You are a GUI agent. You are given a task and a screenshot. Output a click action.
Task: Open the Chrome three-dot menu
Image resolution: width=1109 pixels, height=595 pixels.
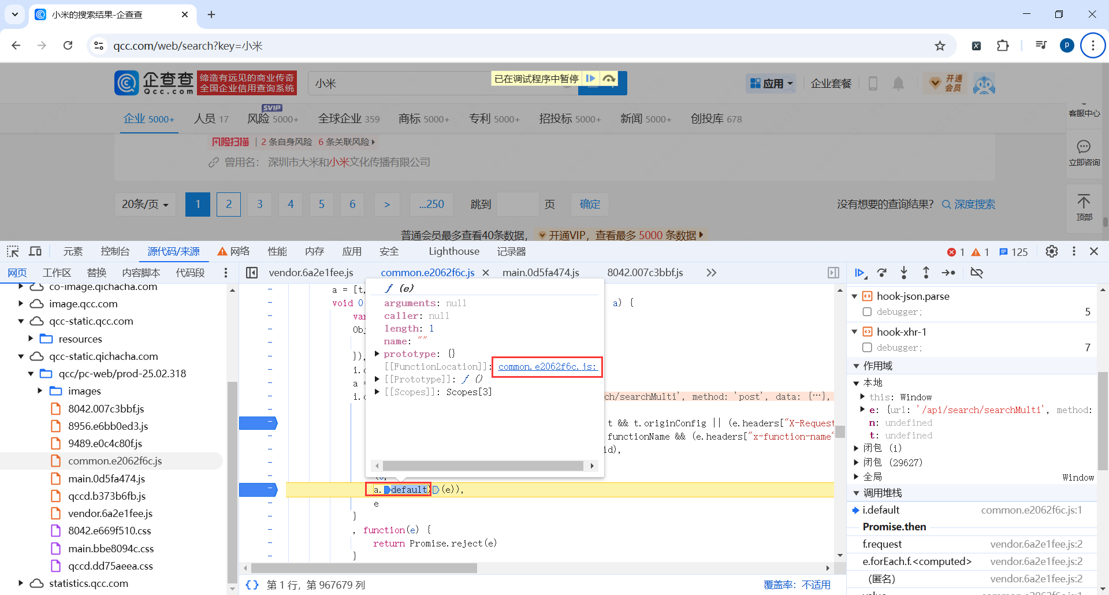[1092, 46]
